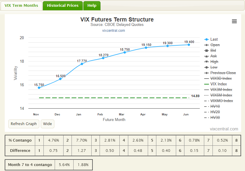Toggle the Last series legend marker

pos(206,39)
